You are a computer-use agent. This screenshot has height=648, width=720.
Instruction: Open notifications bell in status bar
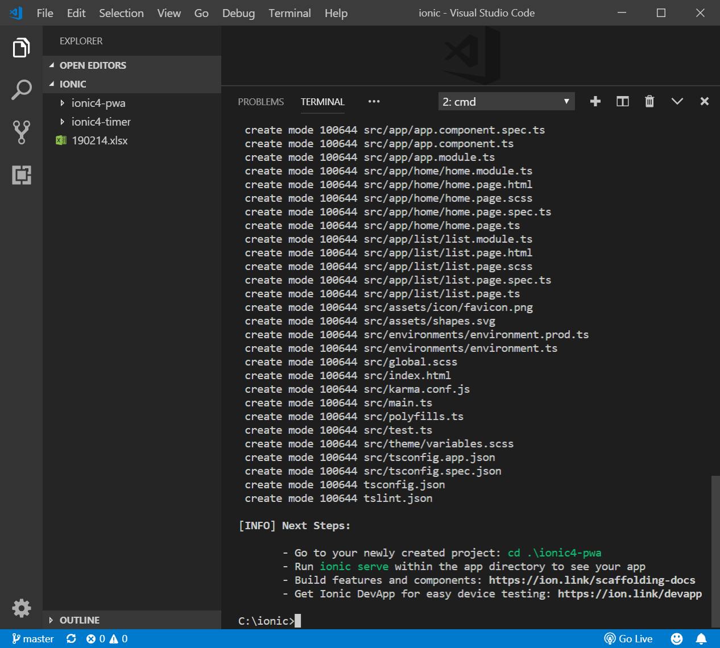click(x=701, y=639)
